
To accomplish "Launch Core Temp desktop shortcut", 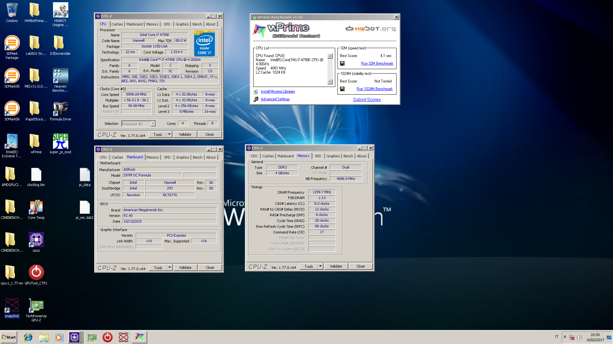I will (x=36, y=209).
